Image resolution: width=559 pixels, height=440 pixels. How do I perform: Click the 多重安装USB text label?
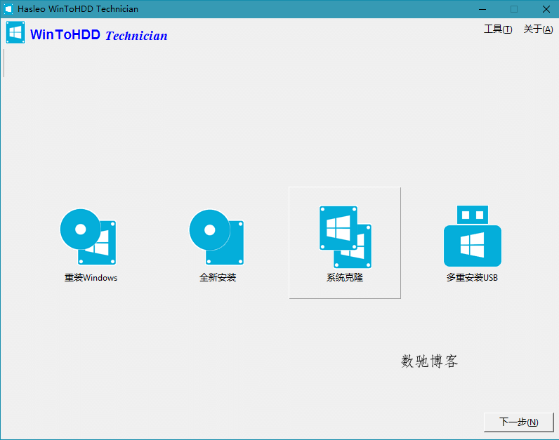(x=472, y=277)
